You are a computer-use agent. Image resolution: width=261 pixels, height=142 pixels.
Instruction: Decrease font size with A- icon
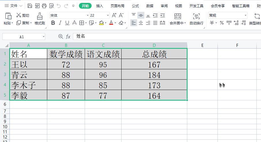click(121, 15)
